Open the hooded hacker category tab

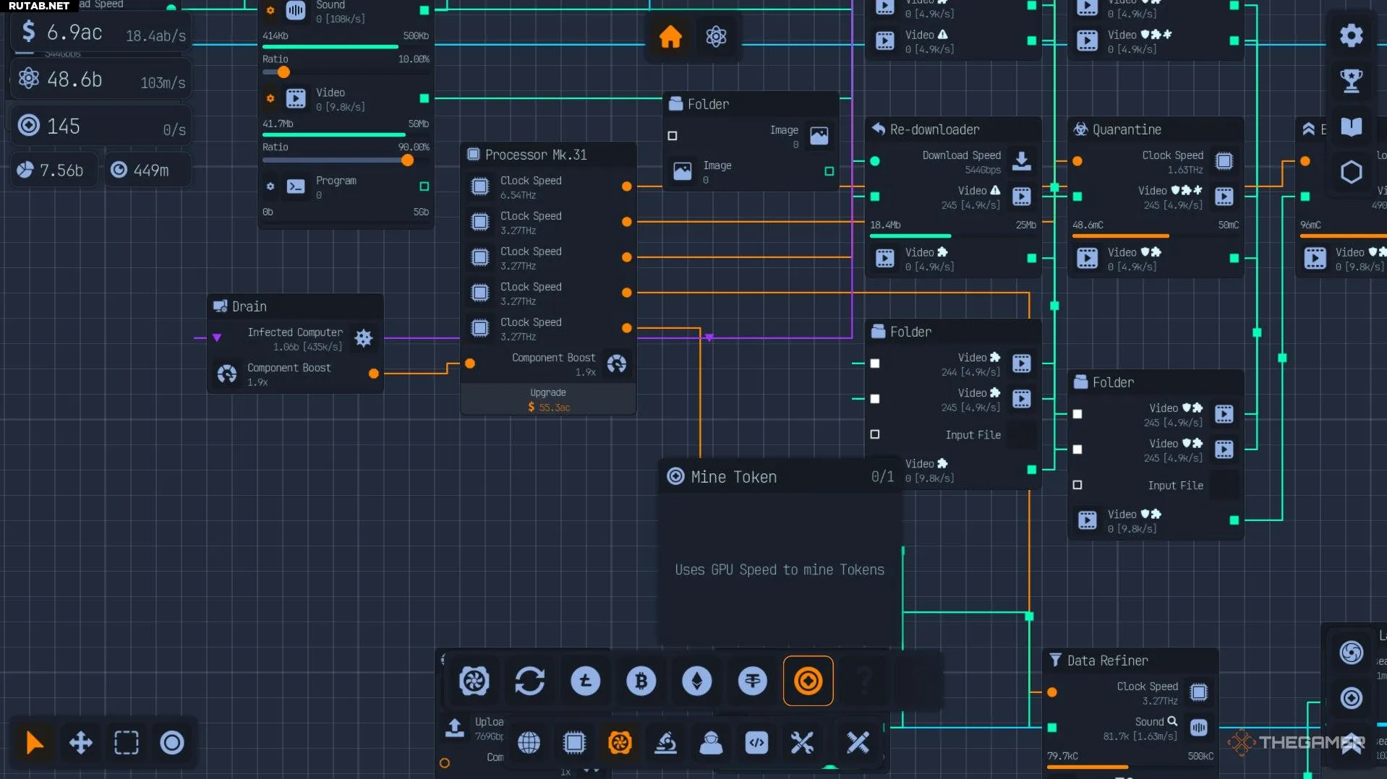point(711,742)
